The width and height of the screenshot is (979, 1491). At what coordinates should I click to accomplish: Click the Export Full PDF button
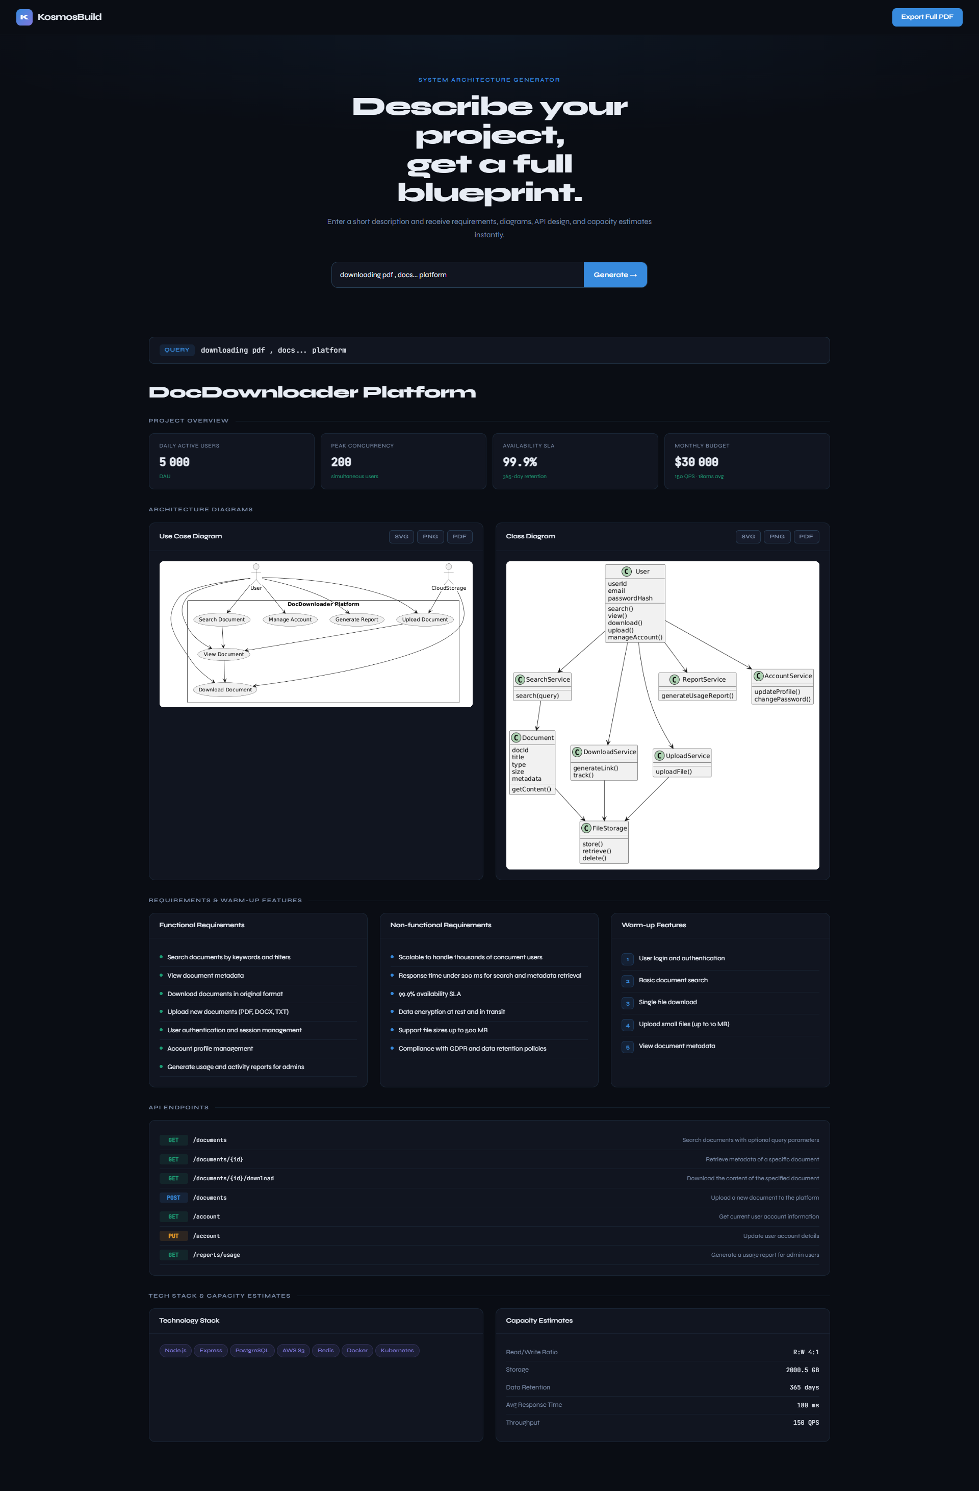pos(926,17)
